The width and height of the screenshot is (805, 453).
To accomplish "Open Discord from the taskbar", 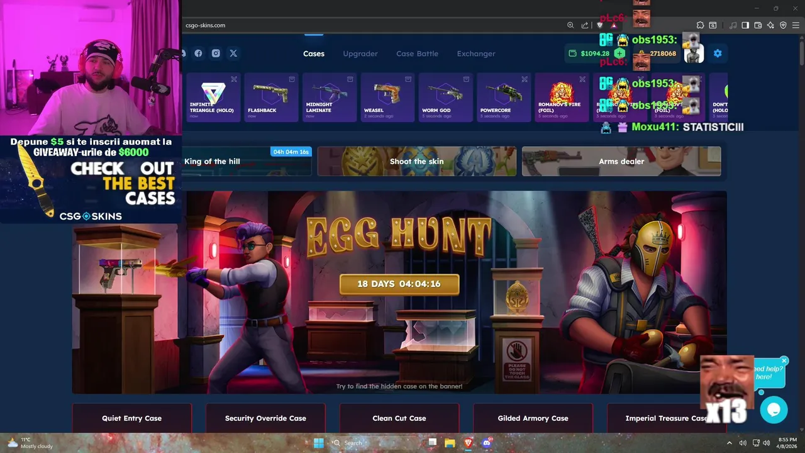I will click(x=486, y=443).
